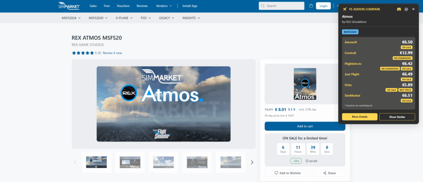Open the Vendors dropdown

164,6
